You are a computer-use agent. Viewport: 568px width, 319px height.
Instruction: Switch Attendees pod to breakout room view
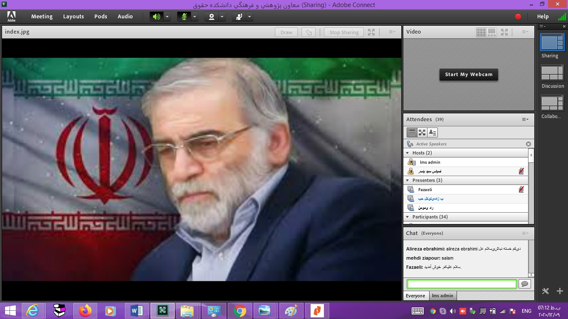(422, 133)
